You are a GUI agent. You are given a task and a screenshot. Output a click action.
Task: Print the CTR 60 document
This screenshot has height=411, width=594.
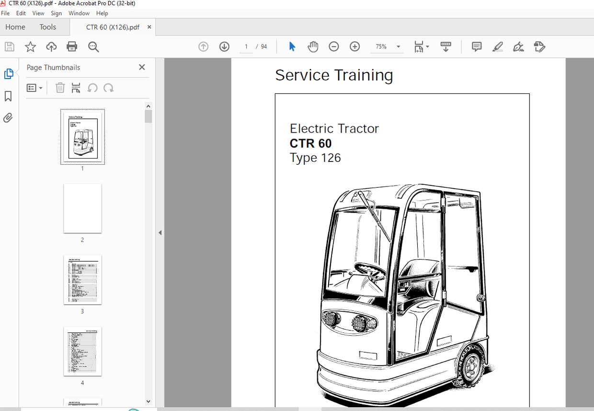point(72,46)
